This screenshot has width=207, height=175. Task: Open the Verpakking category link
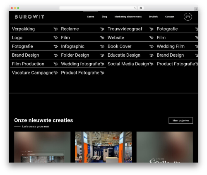click(23, 29)
